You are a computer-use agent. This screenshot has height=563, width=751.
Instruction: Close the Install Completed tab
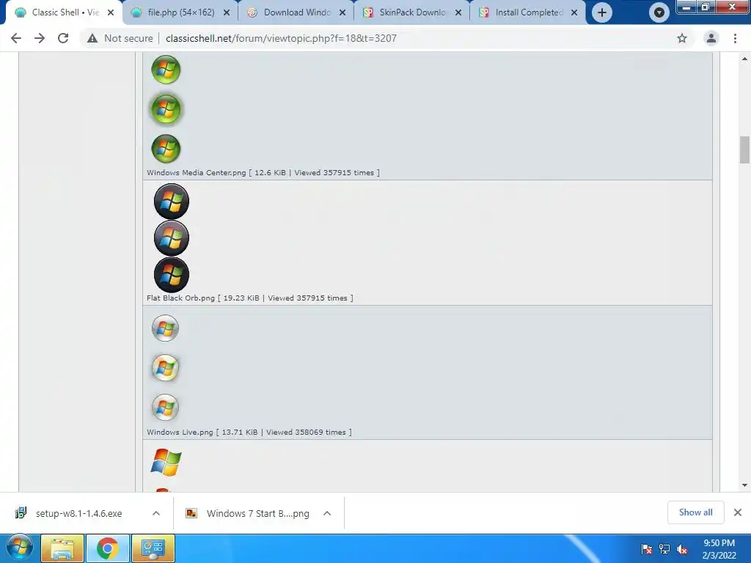coord(574,12)
